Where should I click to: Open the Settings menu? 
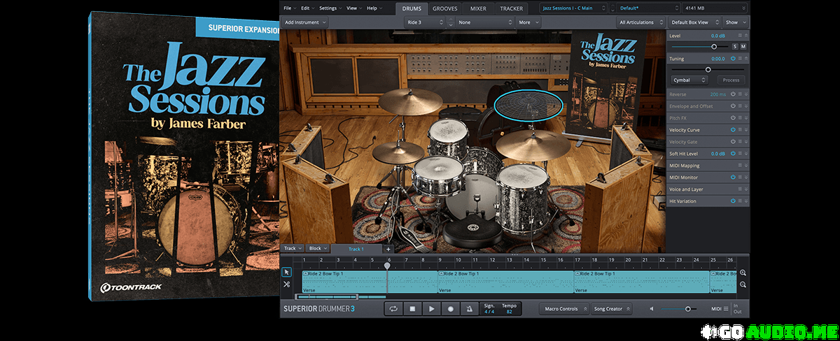pos(329,8)
